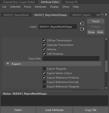Click the Notes text area
Screen dimensions: 109x113
tap(54, 101)
